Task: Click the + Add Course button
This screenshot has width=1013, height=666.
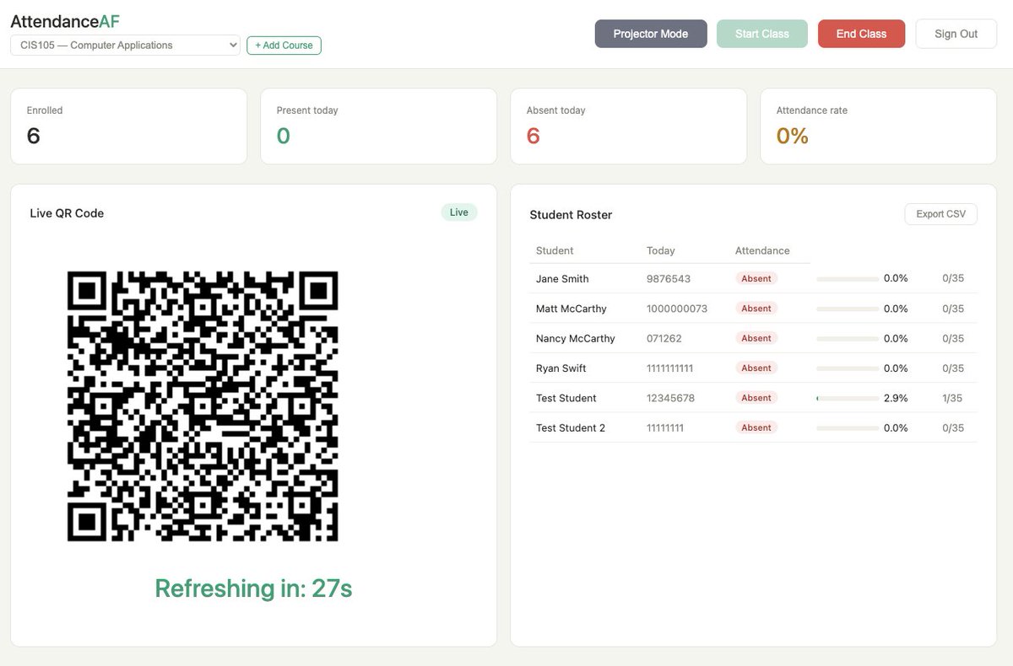Action: 284,46
